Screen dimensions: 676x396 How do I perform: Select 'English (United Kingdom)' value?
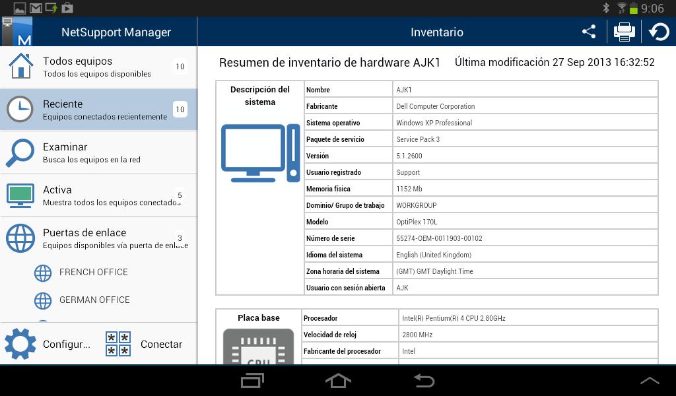coord(434,255)
